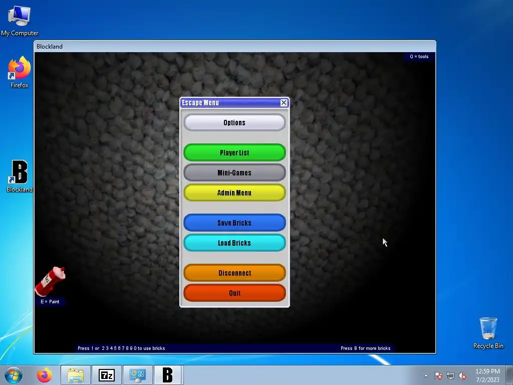Open the Action Center flag icon
513x385 pixels.
tap(438, 375)
